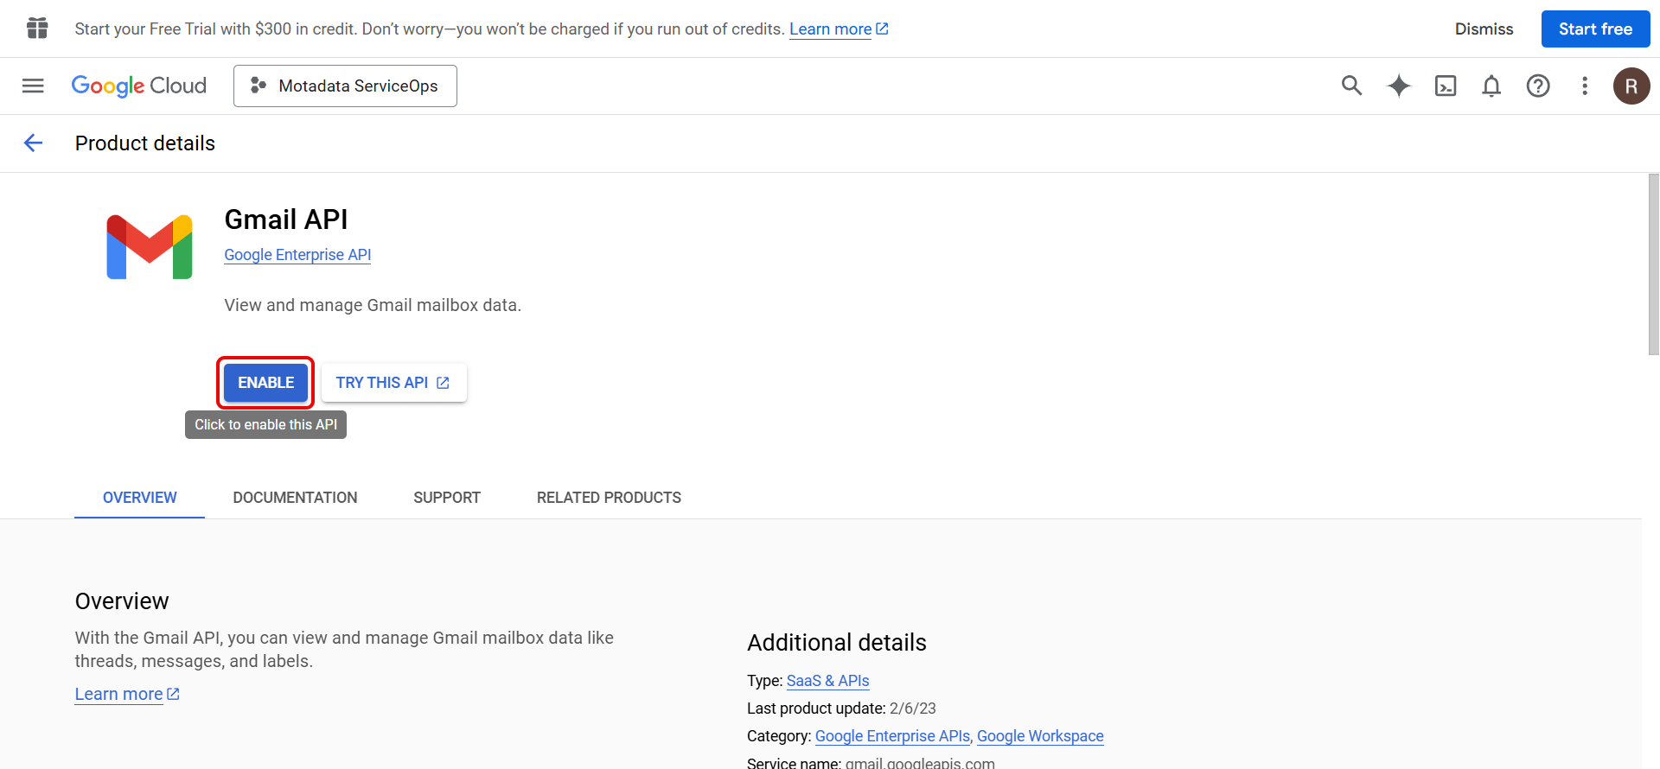
Task: Enable the Gmail API
Action: pos(265,383)
